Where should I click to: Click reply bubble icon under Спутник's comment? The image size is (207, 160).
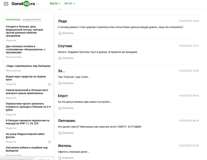point(60,58)
